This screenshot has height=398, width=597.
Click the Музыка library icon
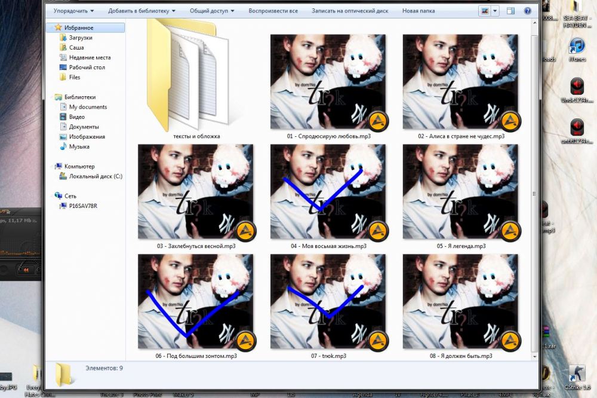point(64,146)
